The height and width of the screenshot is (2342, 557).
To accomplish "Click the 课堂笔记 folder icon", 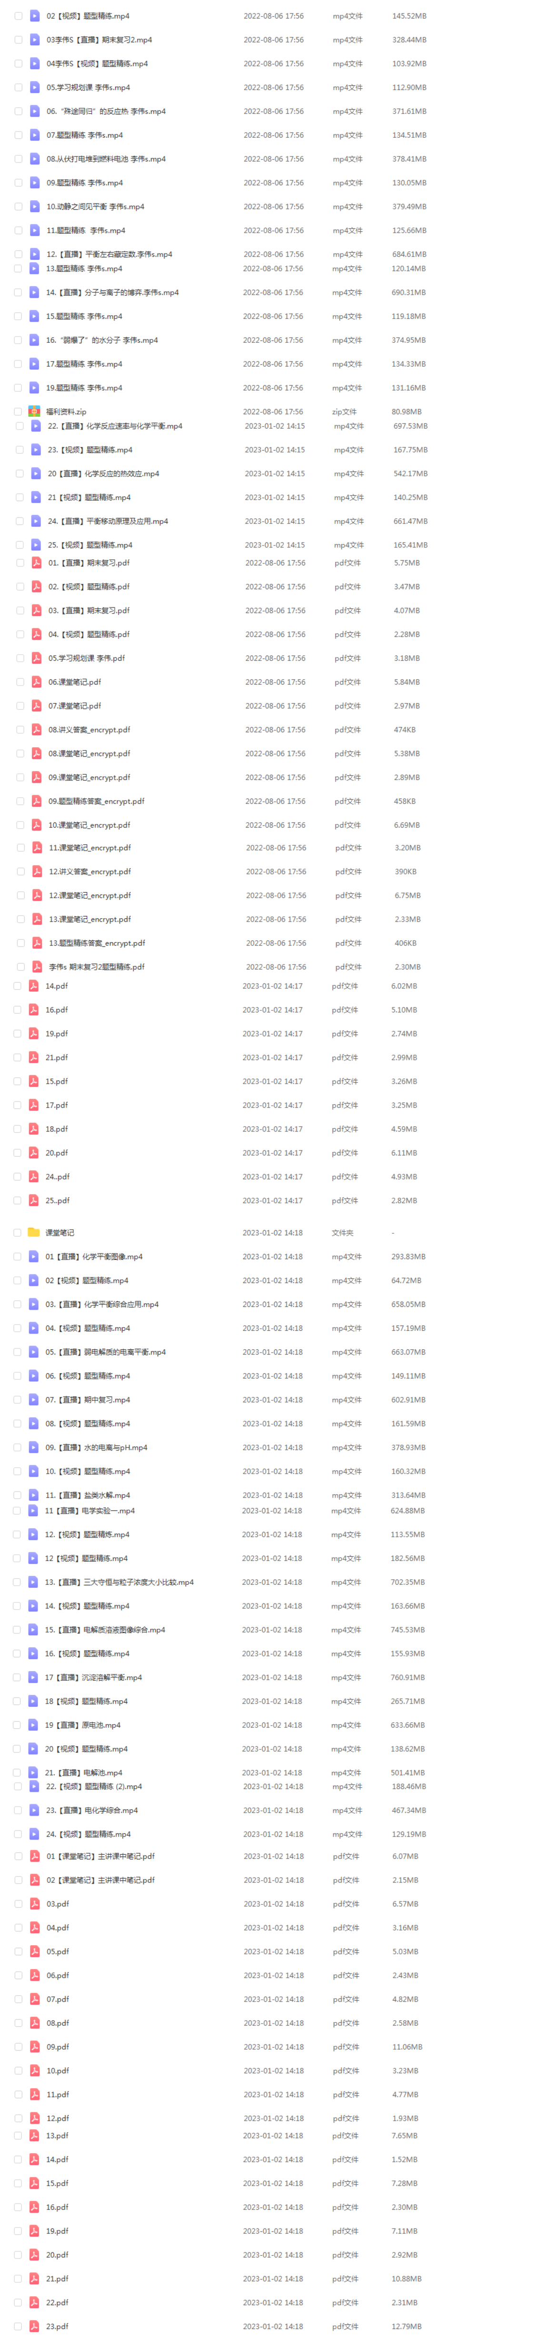I will 34,1233.
